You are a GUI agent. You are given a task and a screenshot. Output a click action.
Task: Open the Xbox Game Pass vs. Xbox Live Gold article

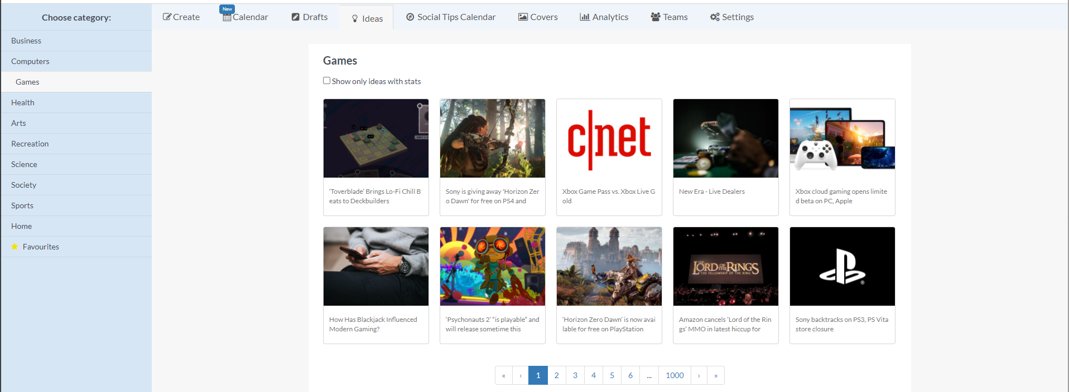click(609, 196)
